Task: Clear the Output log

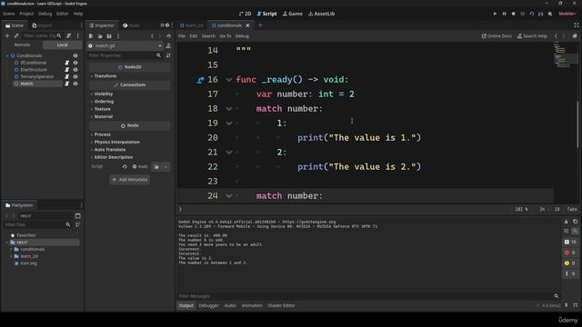Action: (566, 222)
